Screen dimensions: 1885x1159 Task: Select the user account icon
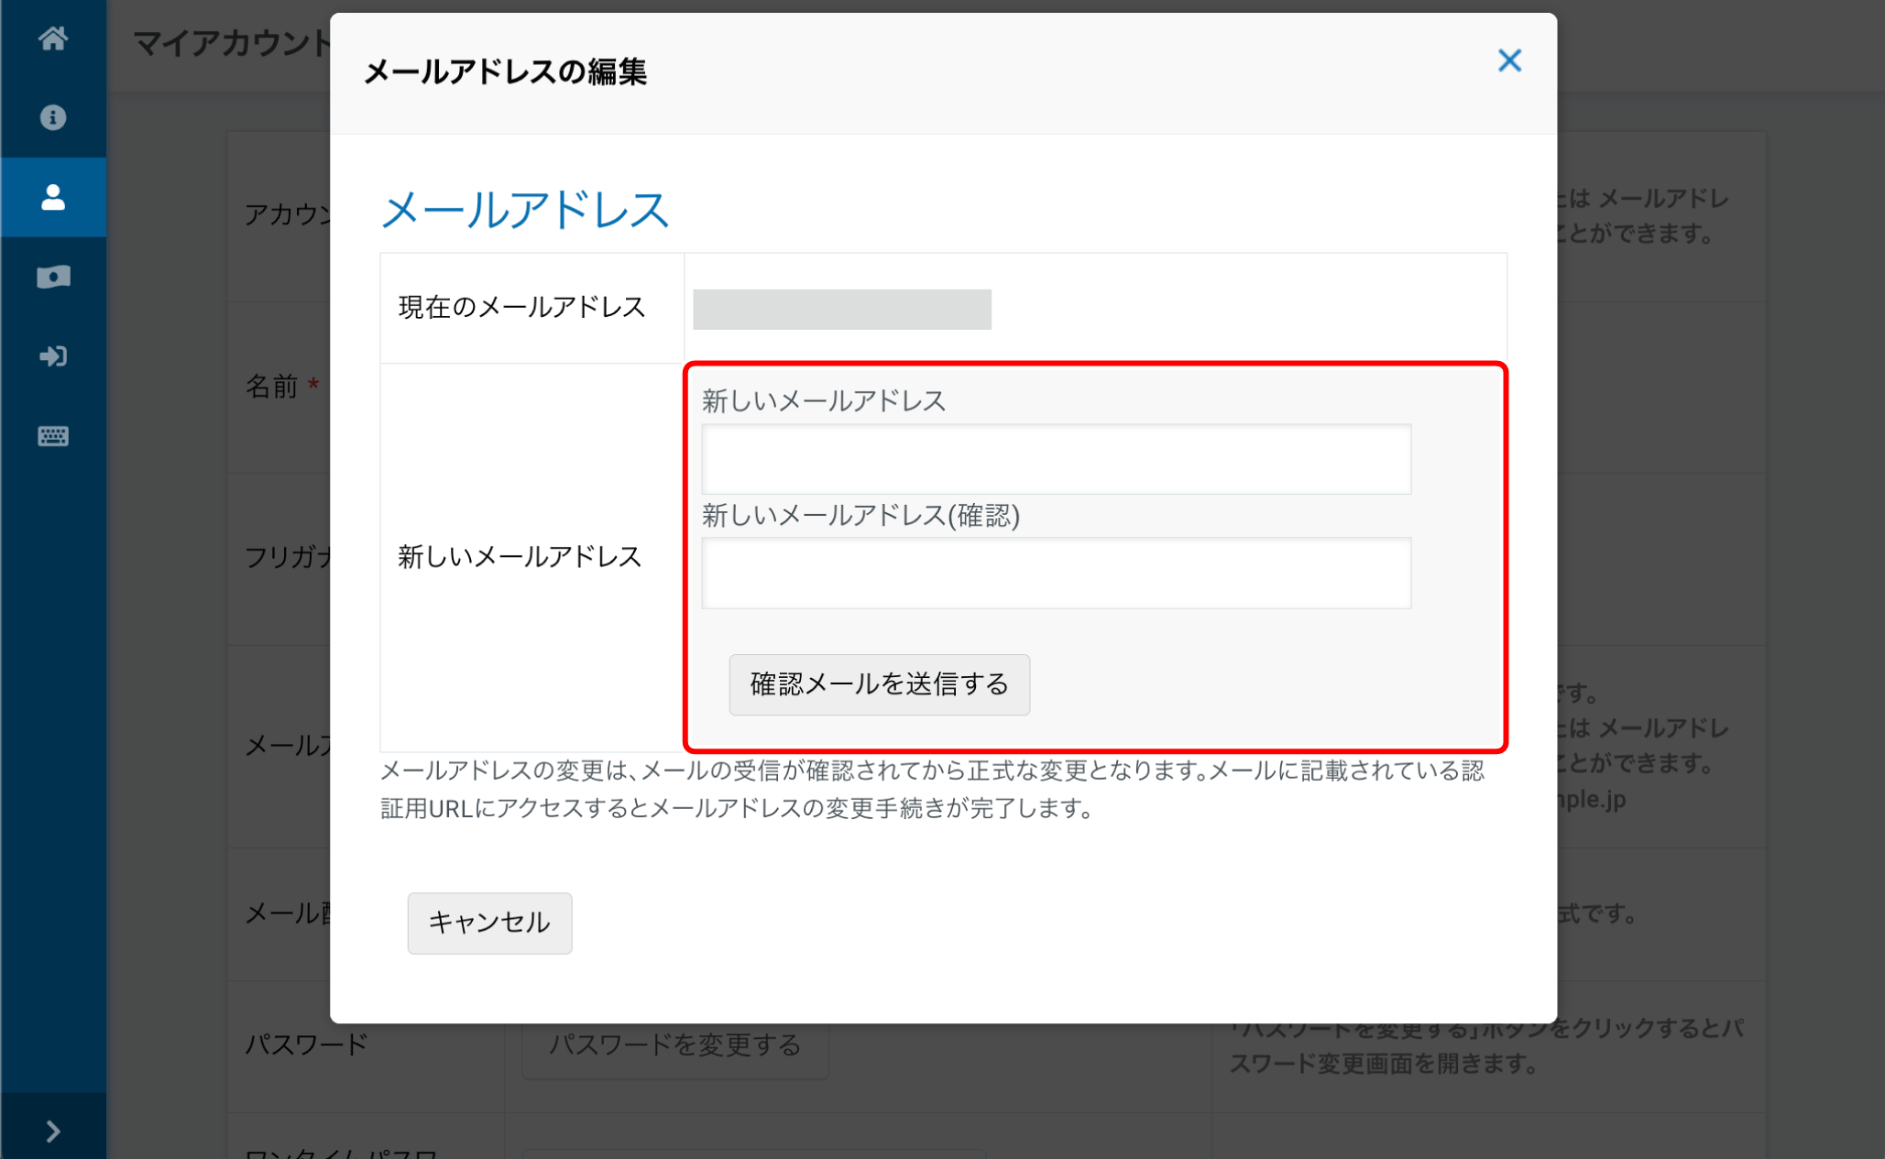tap(52, 197)
